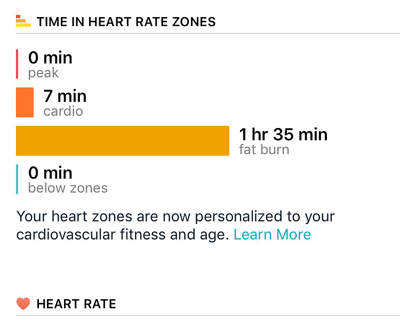
Task: Select the orange fat burn bar
Action: pyautogui.click(x=123, y=141)
